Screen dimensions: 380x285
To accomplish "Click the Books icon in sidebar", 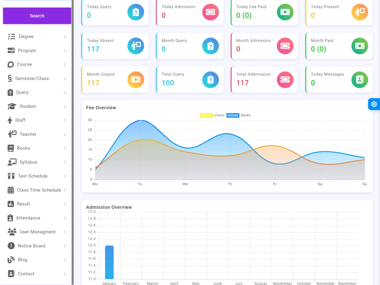I will pyautogui.click(x=11, y=148).
